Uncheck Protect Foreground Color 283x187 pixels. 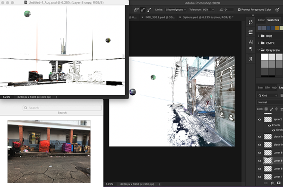coord(239,10)
